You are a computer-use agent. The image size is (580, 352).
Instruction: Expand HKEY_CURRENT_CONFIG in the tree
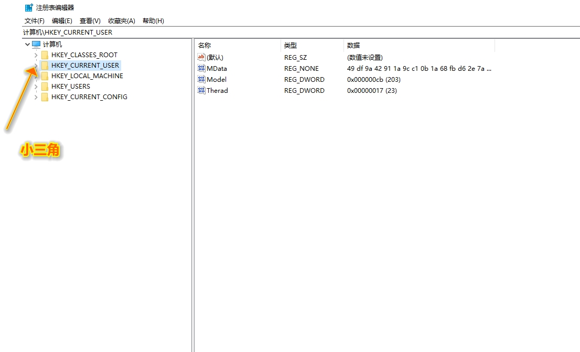(35, 97)
